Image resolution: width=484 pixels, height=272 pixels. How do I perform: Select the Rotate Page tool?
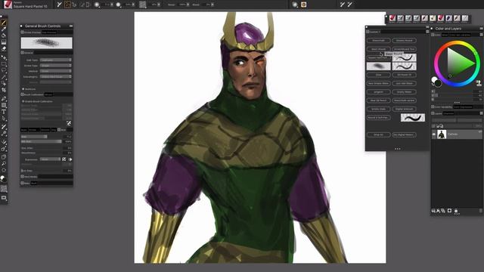pos(4,170)
